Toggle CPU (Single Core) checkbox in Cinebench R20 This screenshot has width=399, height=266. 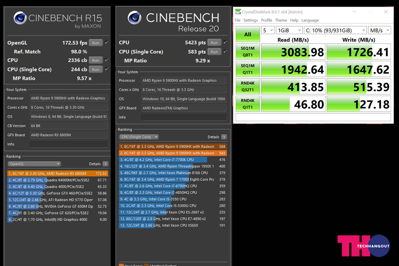tap(225, 52)
